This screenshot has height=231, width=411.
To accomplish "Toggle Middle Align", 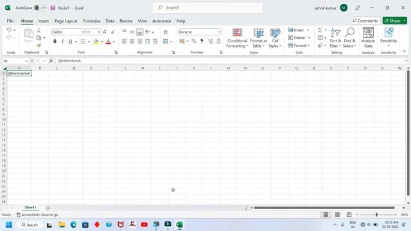I will 132,32.
